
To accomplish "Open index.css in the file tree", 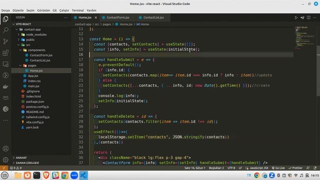I will point(41,81).
